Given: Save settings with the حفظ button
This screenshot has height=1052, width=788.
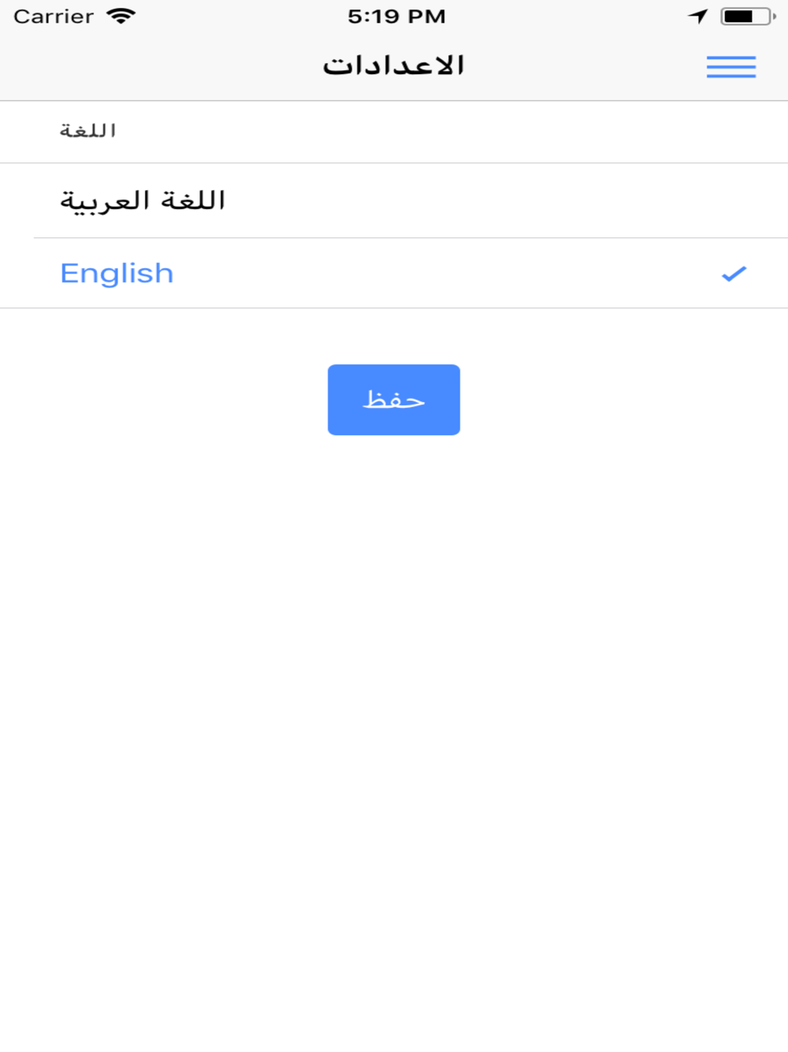Looking at the screenshot, I should (x=394, y=400).
